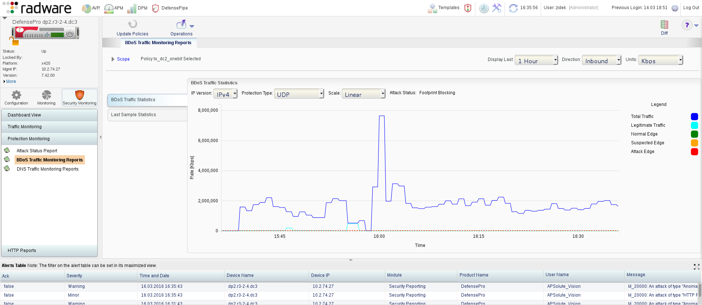Screen dimensions: 702x305
Task: Click the Attack Status Report item icon
Action: pos(7,150)
